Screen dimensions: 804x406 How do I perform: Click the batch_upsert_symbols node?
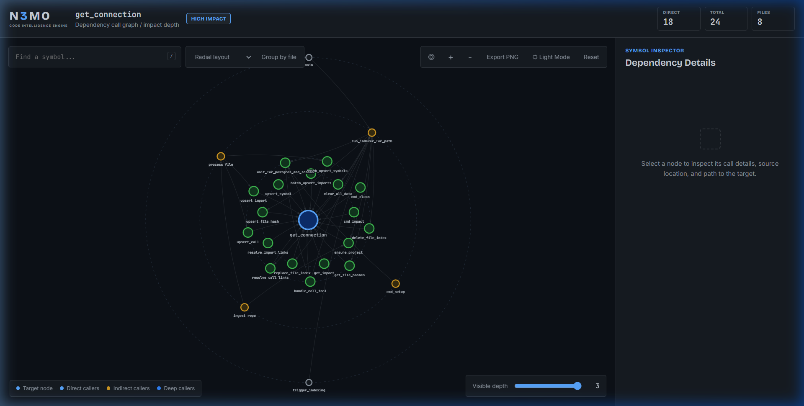click(327, 161)
